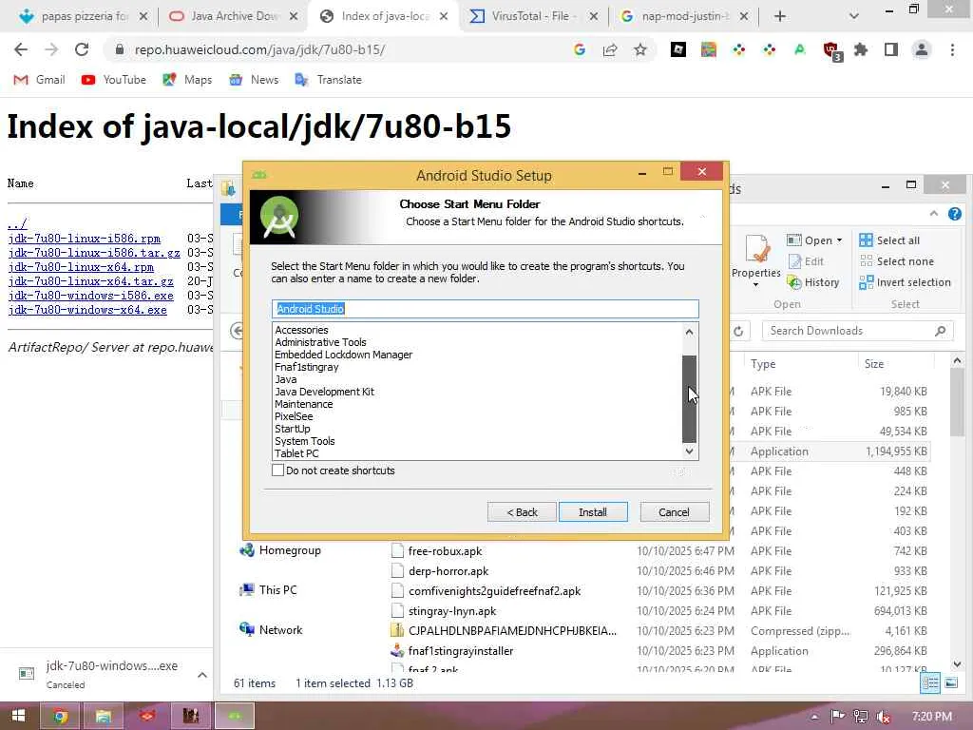This screenshot has height=730, width=973.
Task: Click Invert selection in Explorer ribbon
Action: (x=906, y=282)
